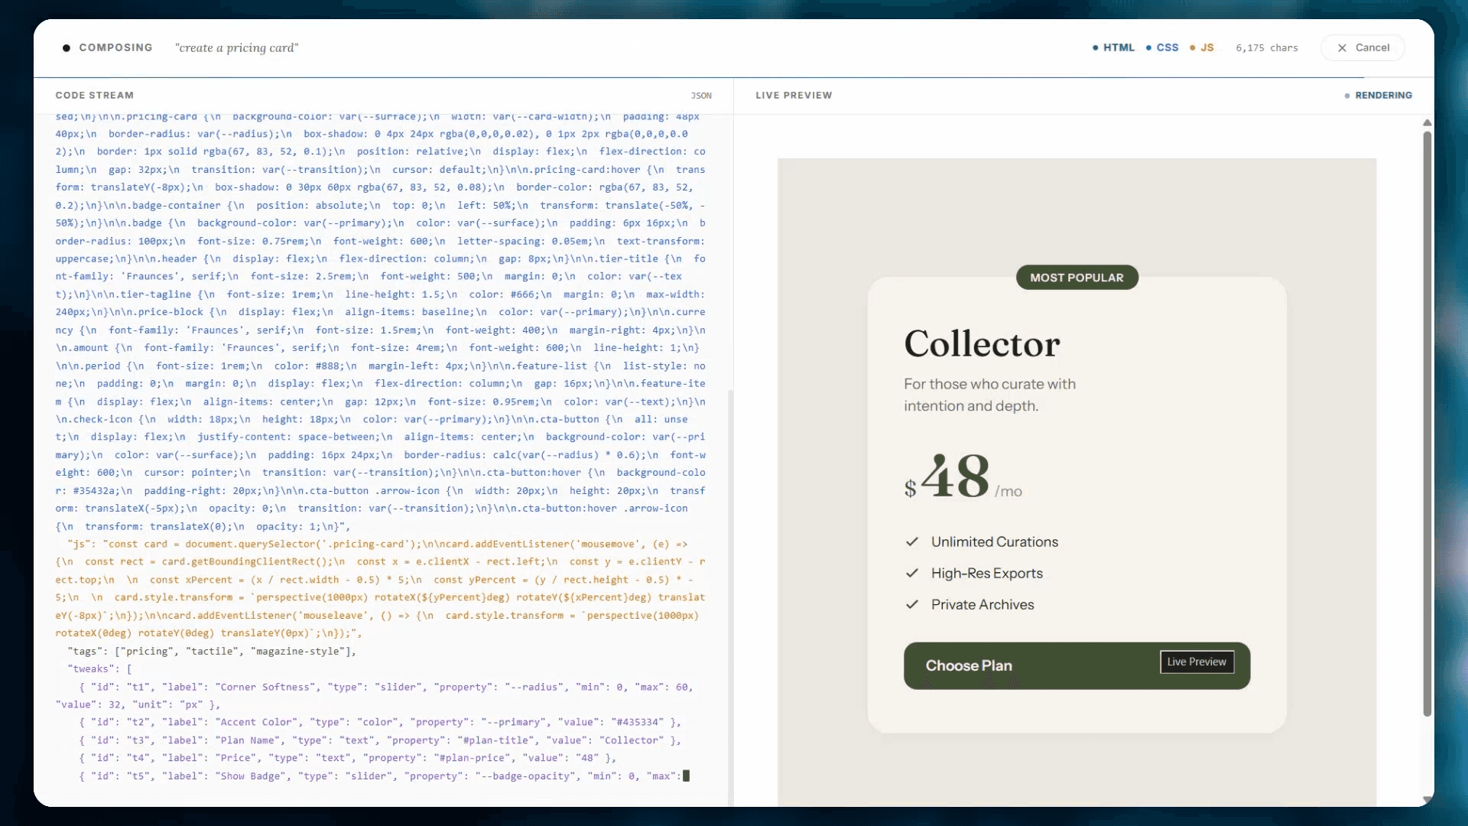Click the checkmark beside Private Archives
The width and height of the screenshot is (1468, 826).
[x=912, y=604]
